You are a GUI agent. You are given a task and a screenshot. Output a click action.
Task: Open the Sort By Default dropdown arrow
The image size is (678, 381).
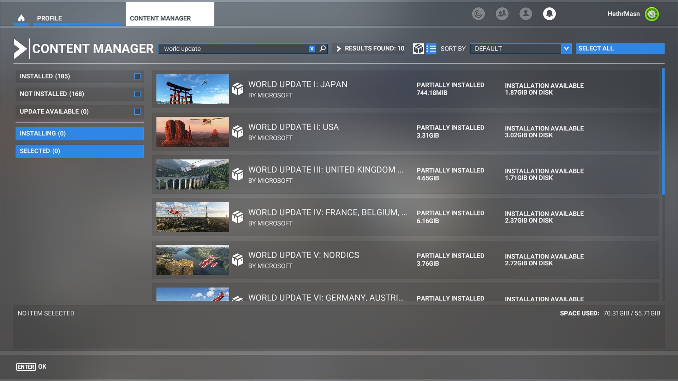click(x=566, y=49)
